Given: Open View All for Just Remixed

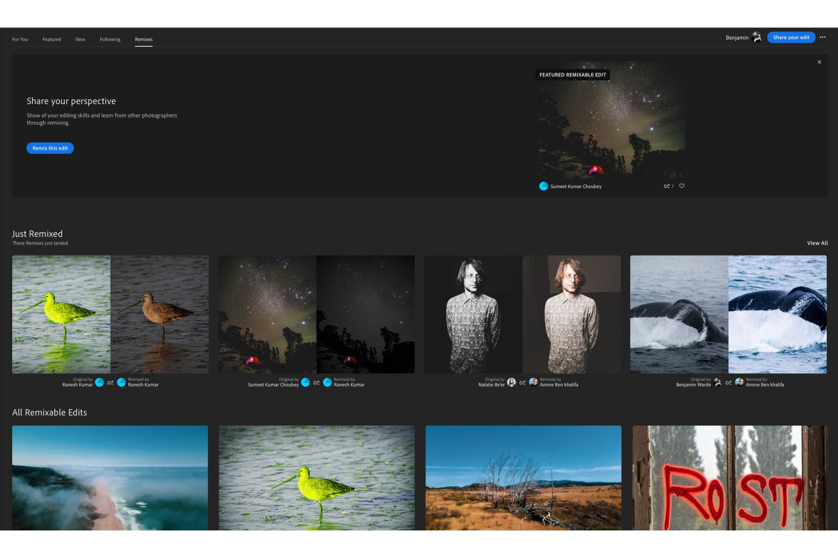Looking at the screenshot, I should click(x=817, y=243).
